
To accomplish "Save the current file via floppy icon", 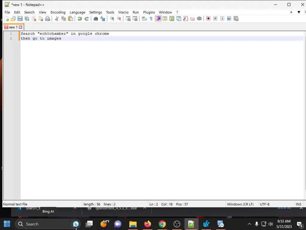I will pos(20,19).
